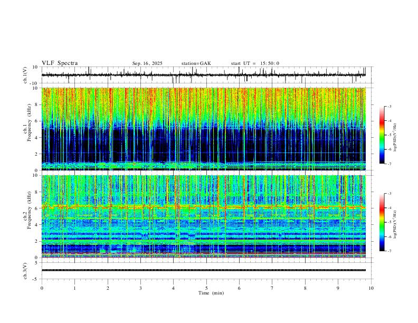
Task: Click the "station=GAK" label
Action: [x=196, y=63]
